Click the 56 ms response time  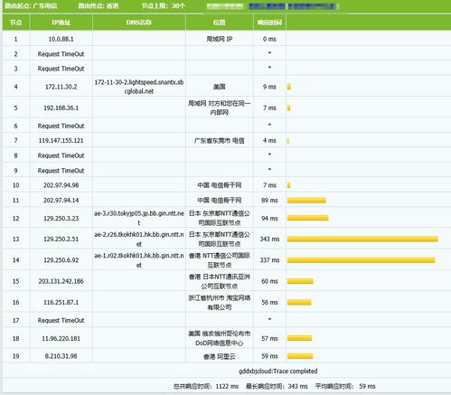[269, 303]
